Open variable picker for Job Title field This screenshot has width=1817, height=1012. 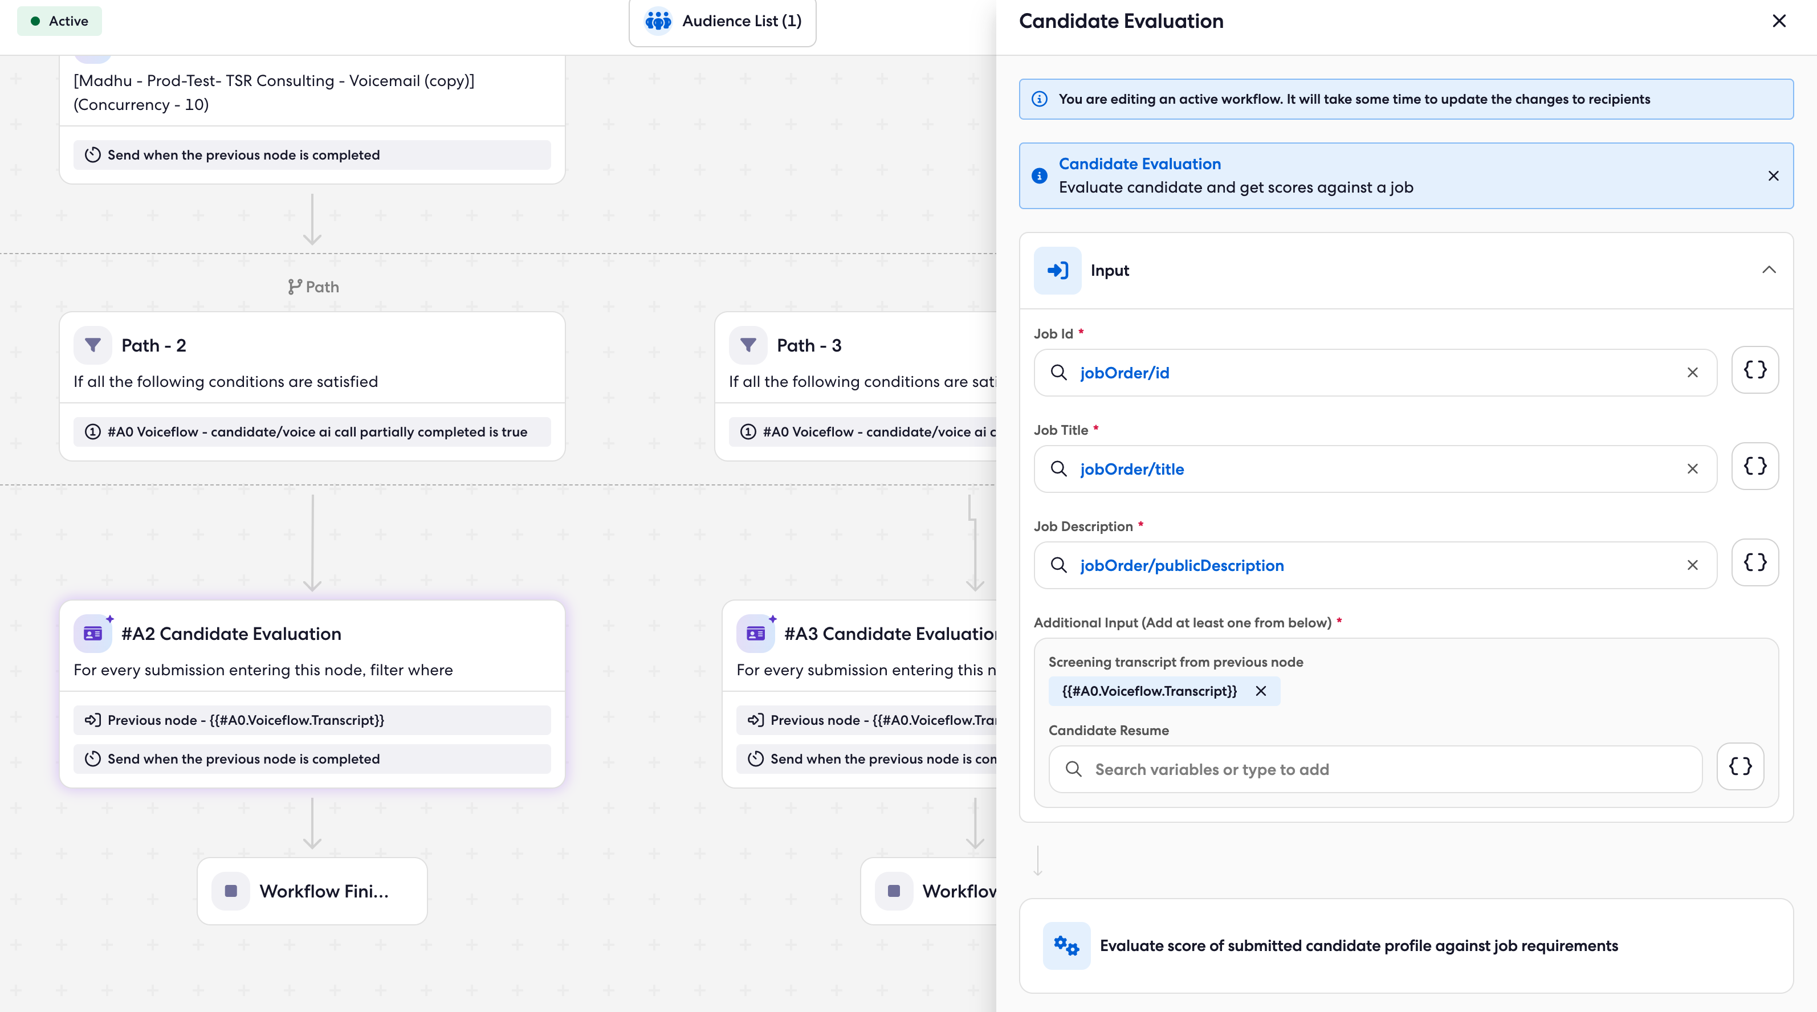pos(1754,467)
